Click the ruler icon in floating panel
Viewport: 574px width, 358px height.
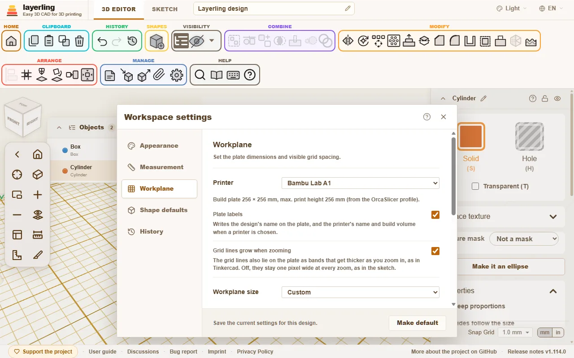(38, 234)
